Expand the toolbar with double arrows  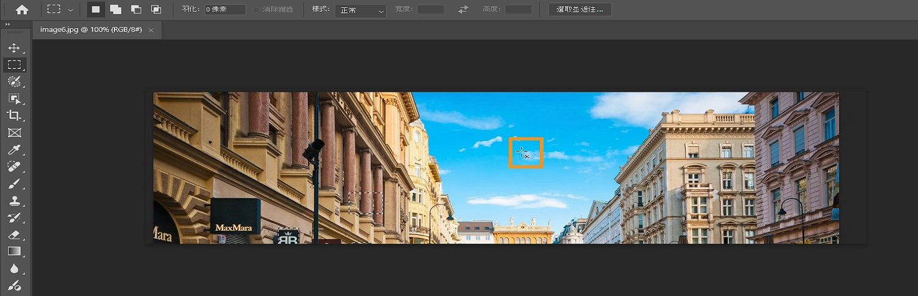7,24
